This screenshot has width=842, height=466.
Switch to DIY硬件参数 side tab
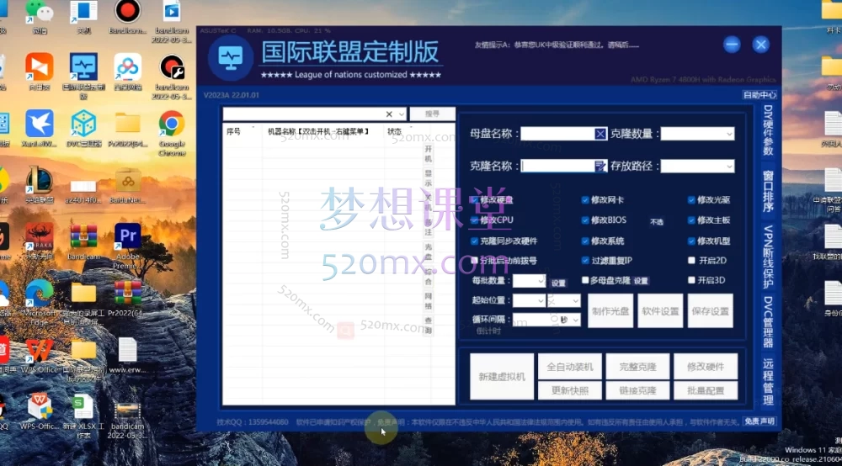tap(767, 130)
